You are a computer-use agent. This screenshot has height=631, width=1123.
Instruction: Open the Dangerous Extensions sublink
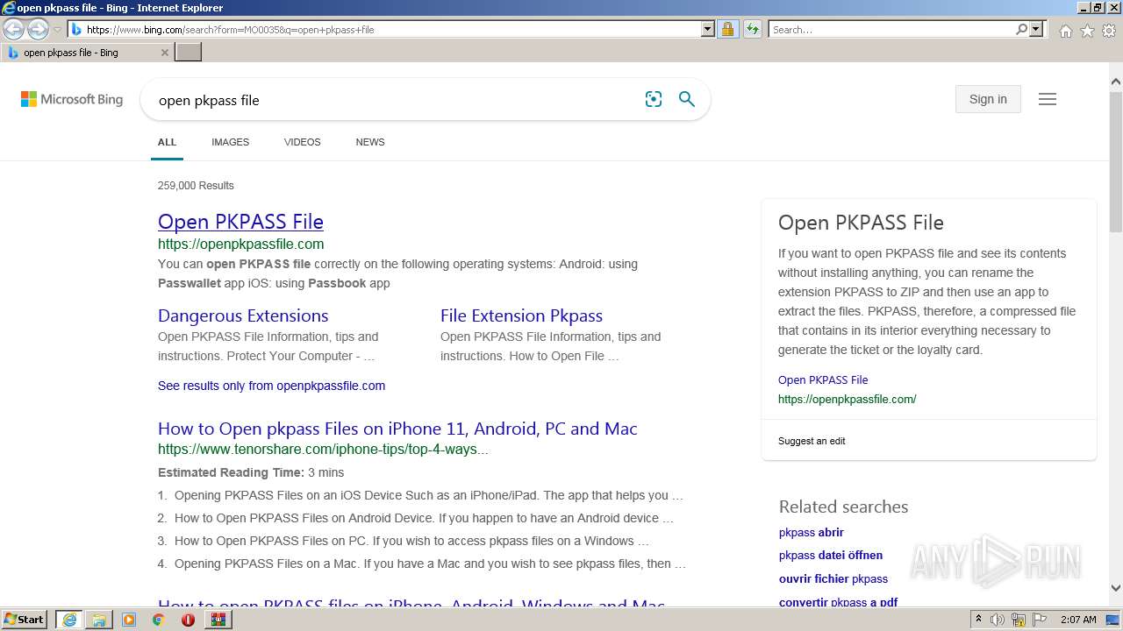pyautogui.click(x=243, y=315)
